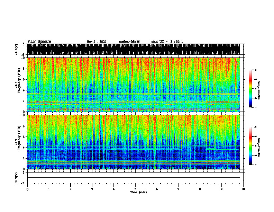The width and height of the screenshot is (274, 212).
Task: Click time axis tick label 1
Action: coord(49,189)
